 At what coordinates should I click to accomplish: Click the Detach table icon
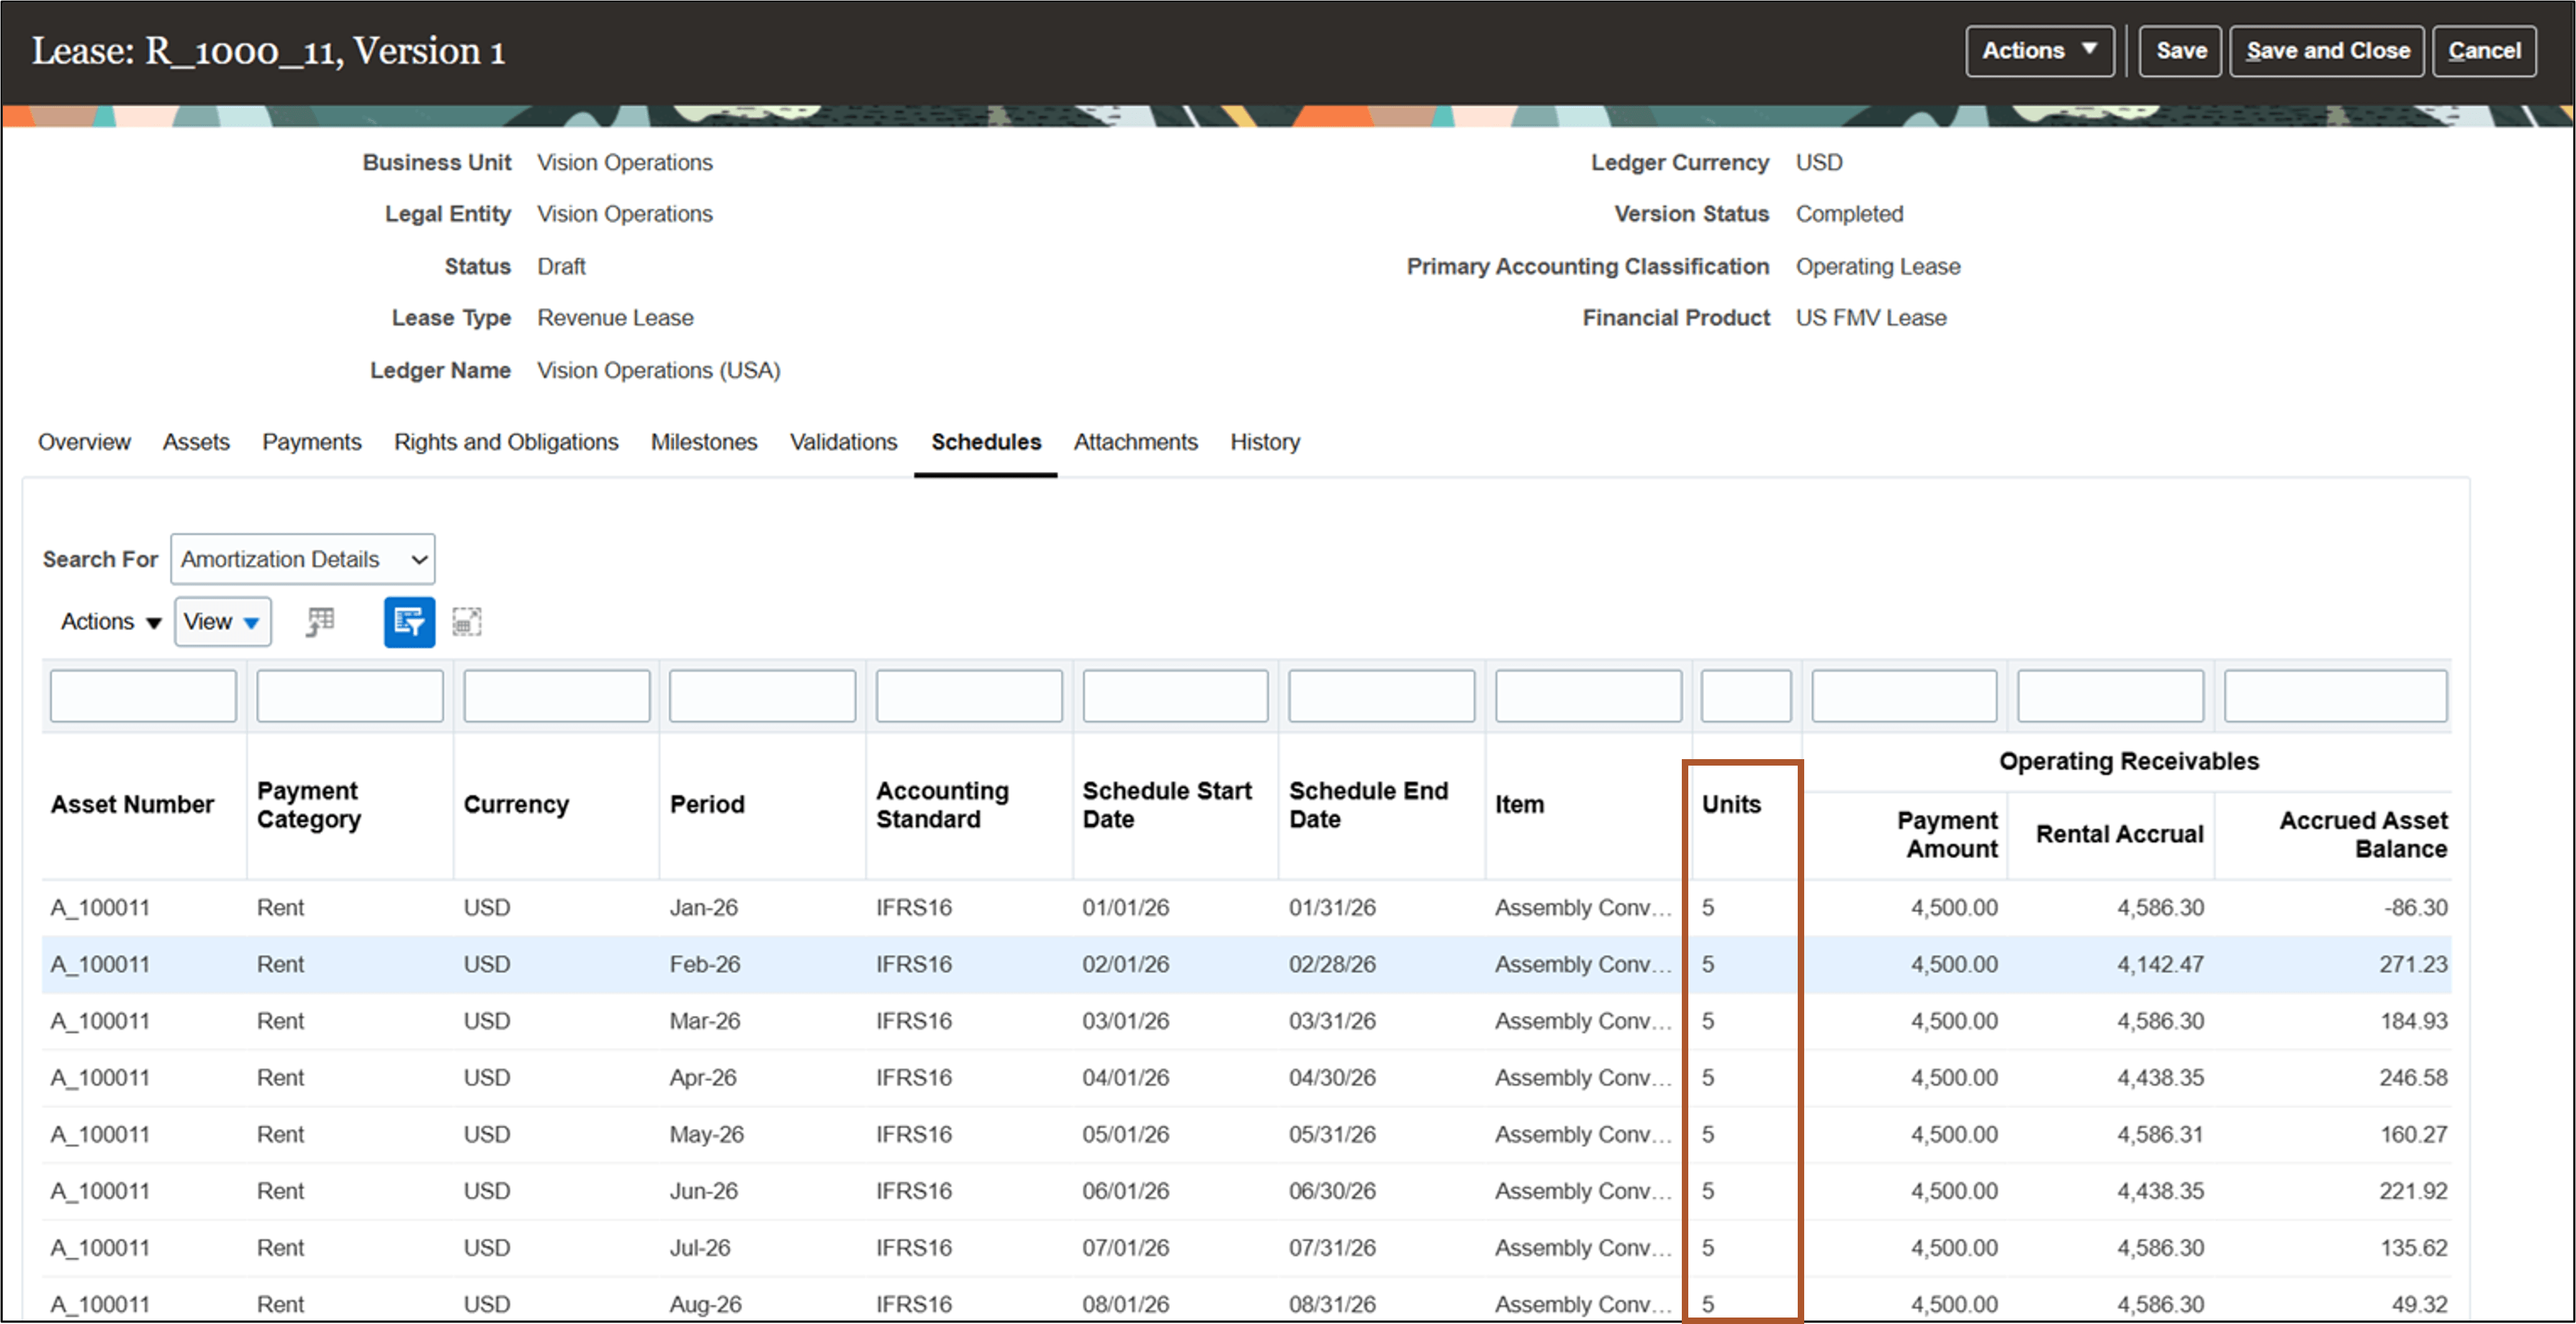(467, 622)
